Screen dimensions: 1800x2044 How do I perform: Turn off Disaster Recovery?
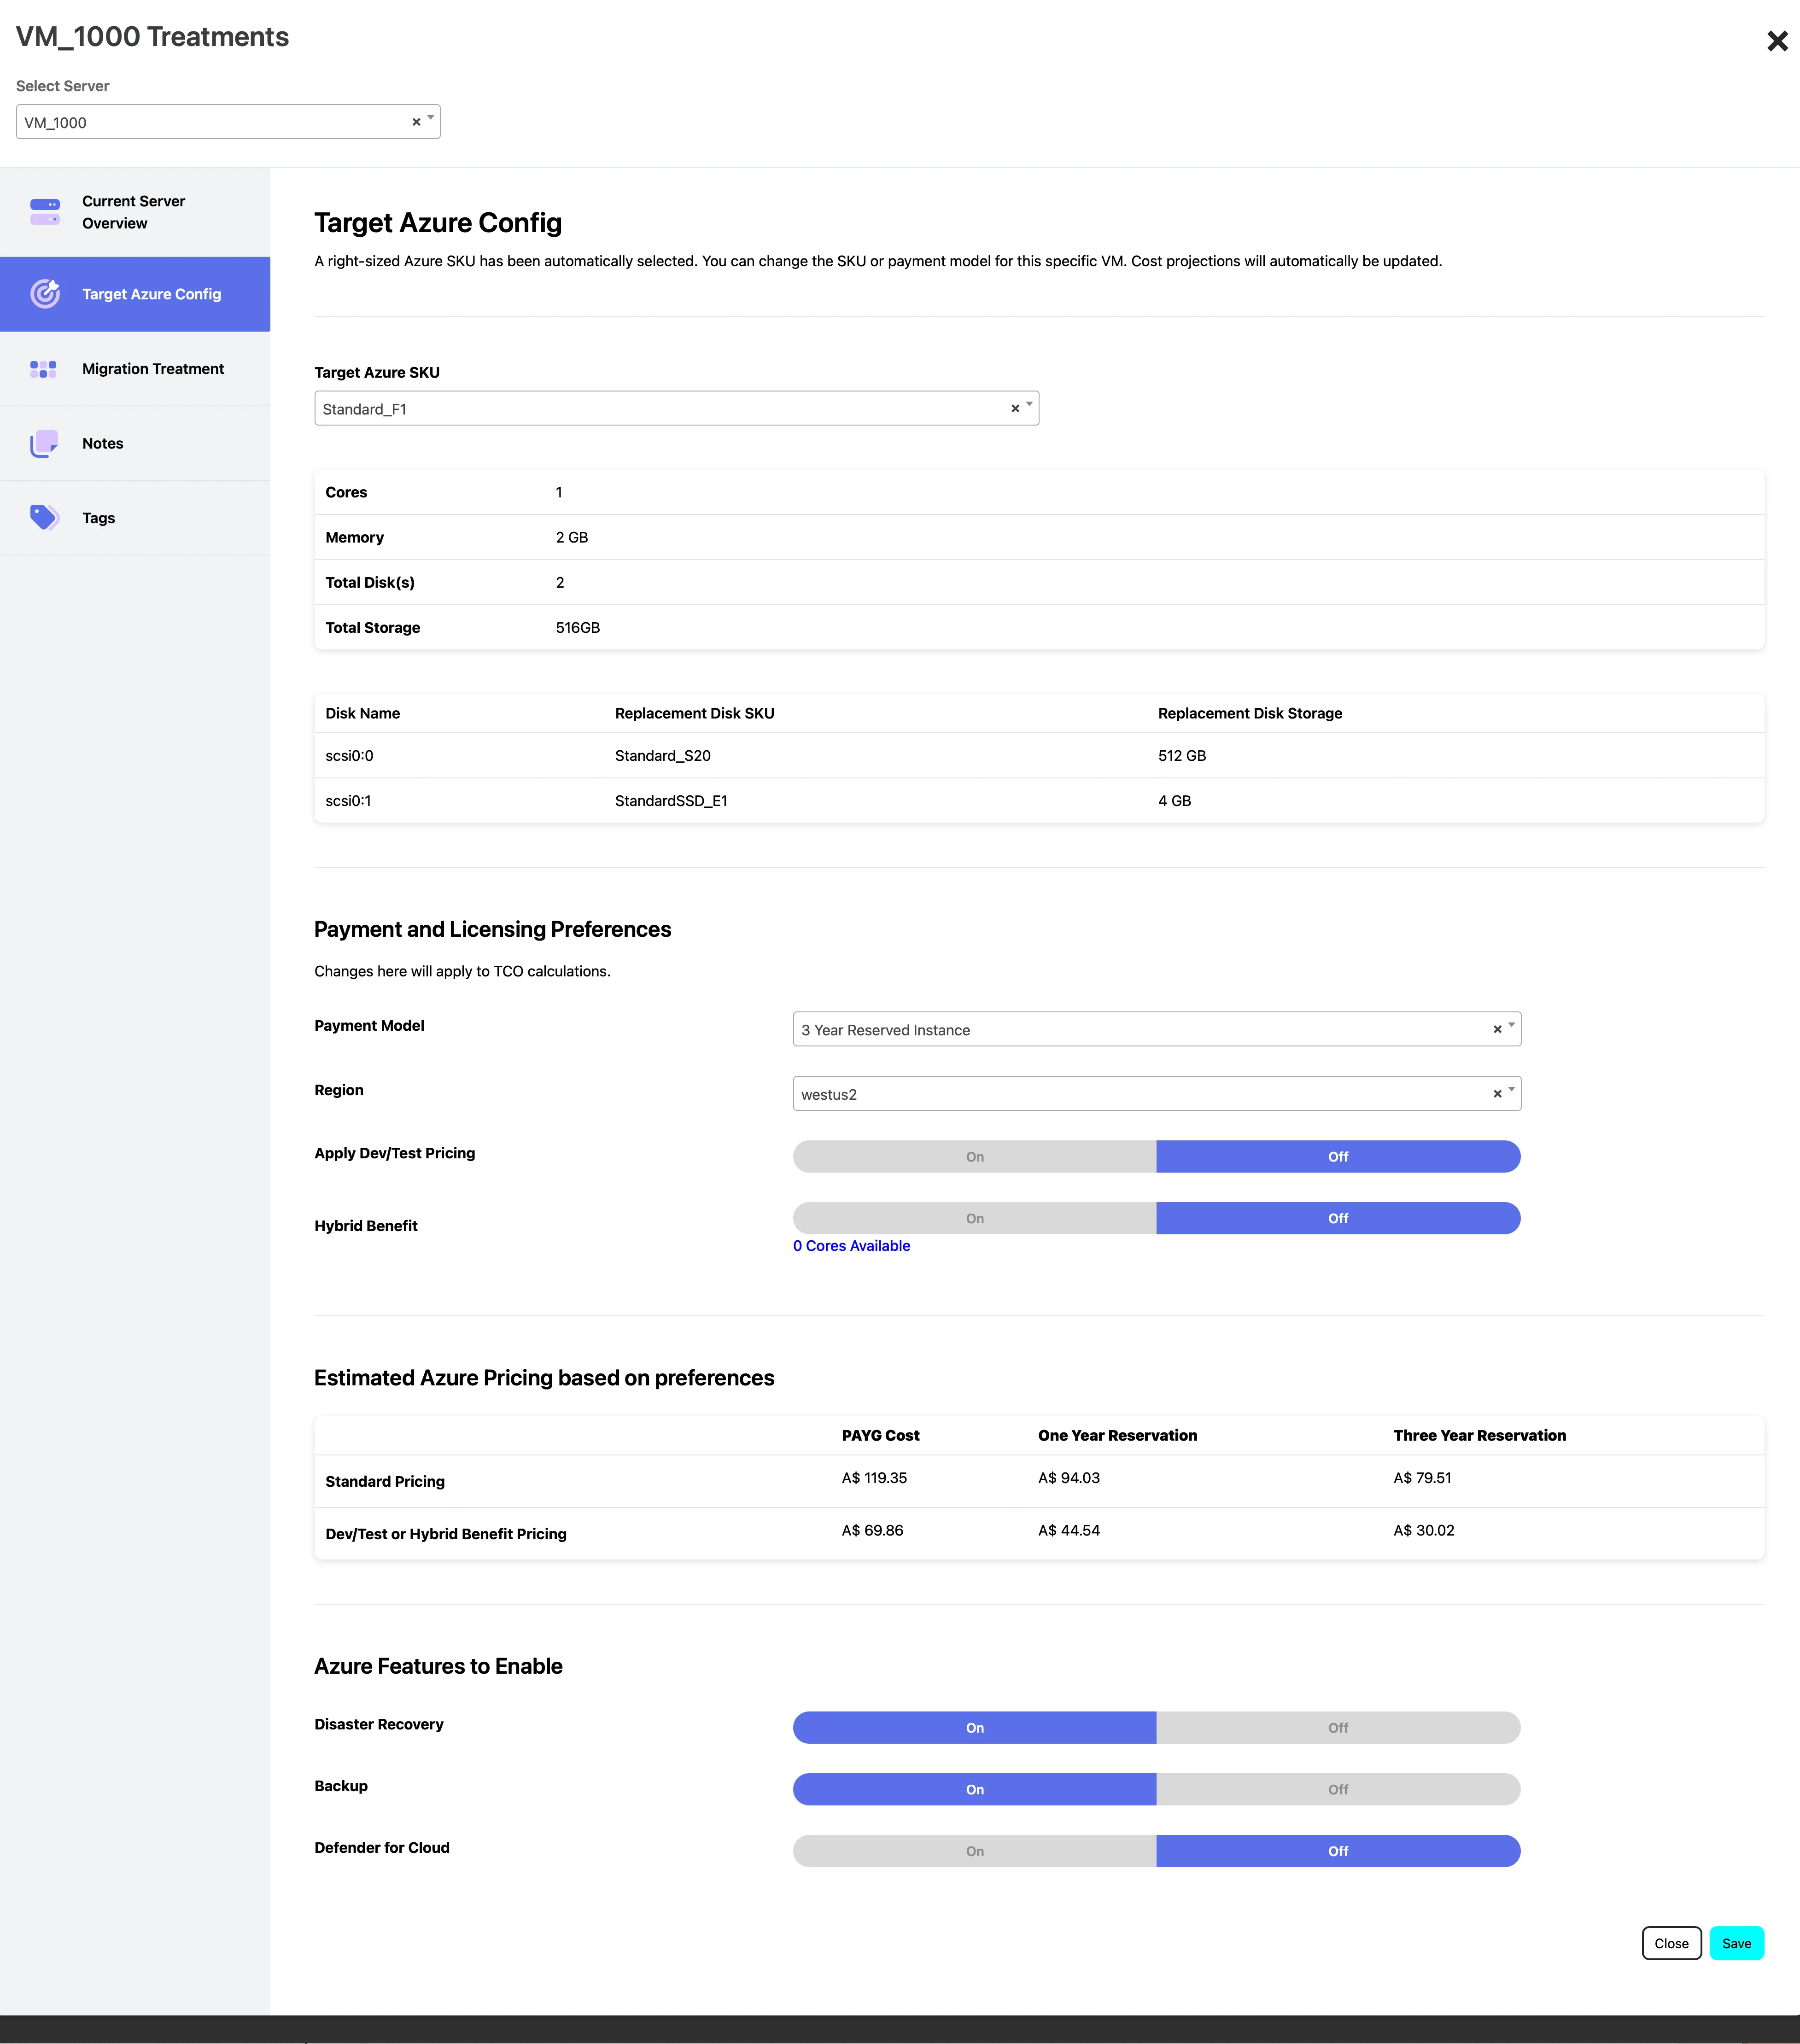[1338, 1727]
